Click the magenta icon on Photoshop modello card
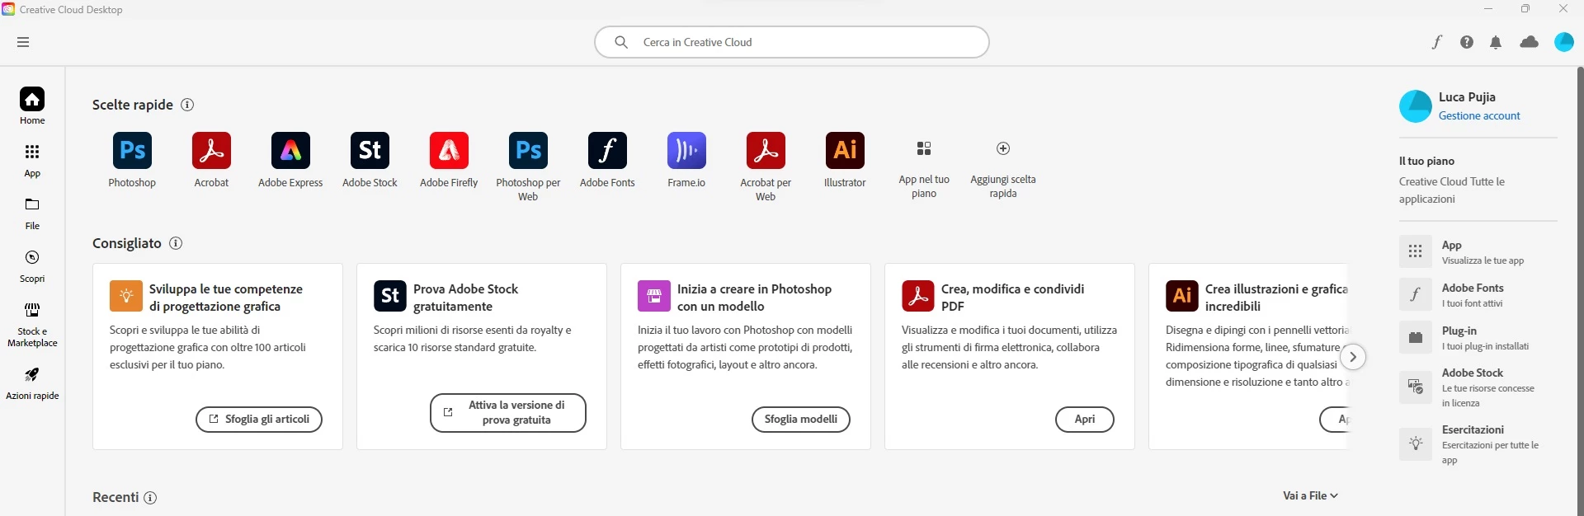Viewport: 1584px width, 516px height. point(654,296)
